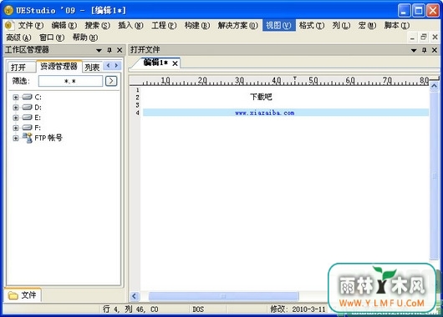This screenshot has height=317, width=443.
Task: Open the 工程(P) menu
Action: tap(164, 25)
